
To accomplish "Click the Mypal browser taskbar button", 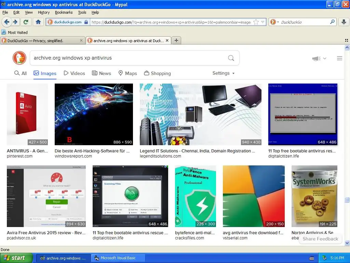I will point(63,258).
